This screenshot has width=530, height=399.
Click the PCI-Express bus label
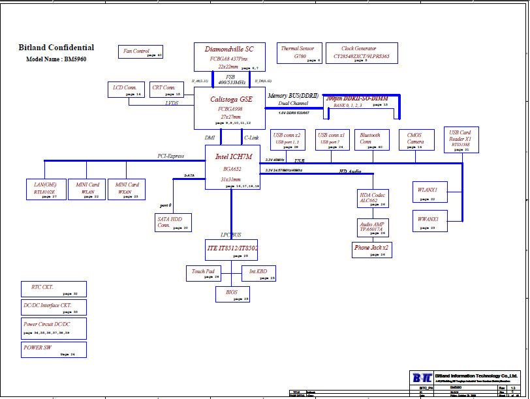tap(171, 156)
